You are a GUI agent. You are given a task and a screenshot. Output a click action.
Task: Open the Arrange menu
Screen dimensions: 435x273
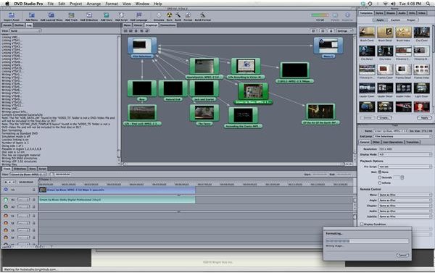(94, 4)
